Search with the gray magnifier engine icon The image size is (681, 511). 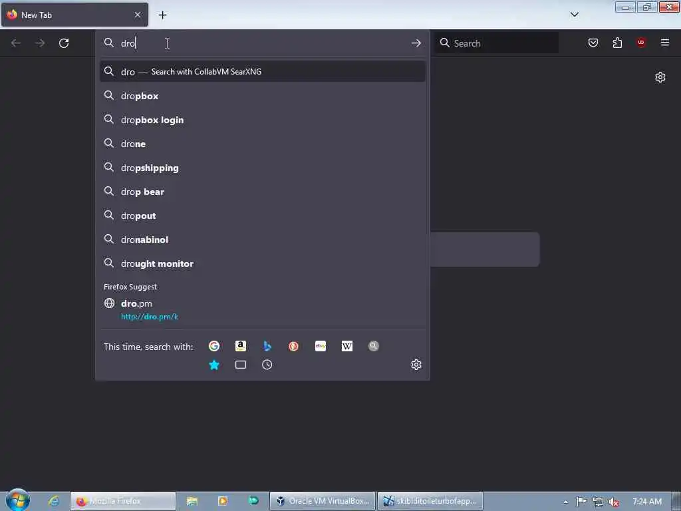pos(374,346)
